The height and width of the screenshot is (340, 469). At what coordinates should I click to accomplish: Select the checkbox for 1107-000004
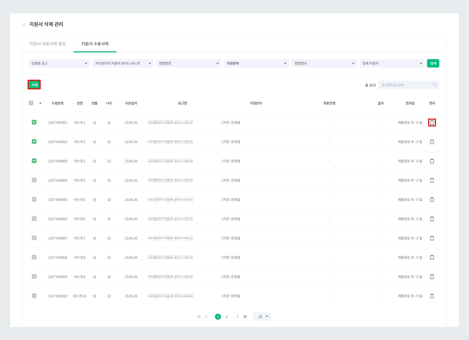[x=34, y=180]
